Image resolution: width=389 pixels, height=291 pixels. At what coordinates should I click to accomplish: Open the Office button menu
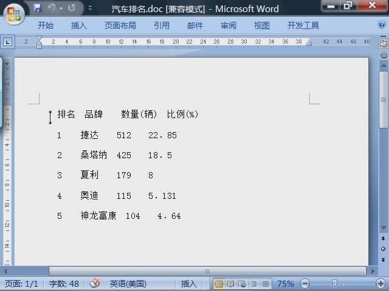[14, 14]
